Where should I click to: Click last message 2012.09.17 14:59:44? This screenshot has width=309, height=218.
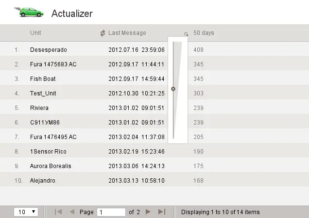pyautogui.click(x=137, y=79)
